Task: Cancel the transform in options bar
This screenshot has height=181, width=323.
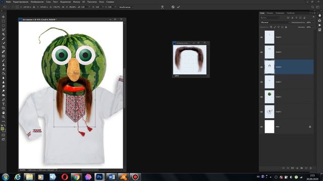Action: click(173, 7)
